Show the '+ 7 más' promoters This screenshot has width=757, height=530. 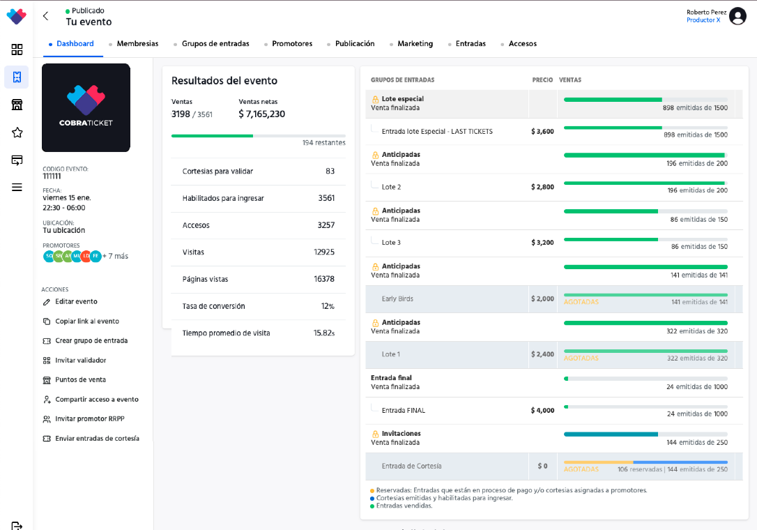pos(116,256)
